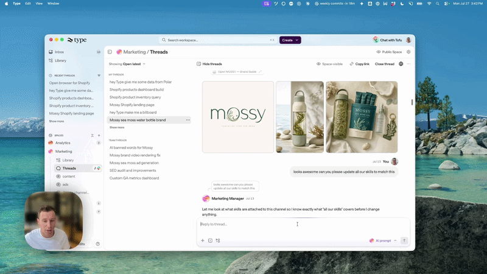
Task: Click the type logo in title bar
Action: [77, 40]
